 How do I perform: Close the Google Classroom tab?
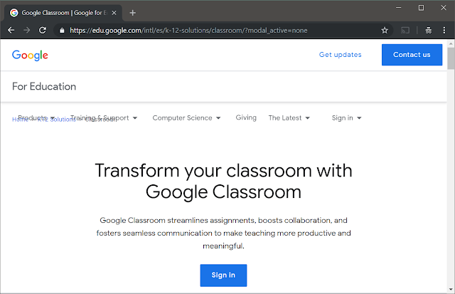point(114,13)
